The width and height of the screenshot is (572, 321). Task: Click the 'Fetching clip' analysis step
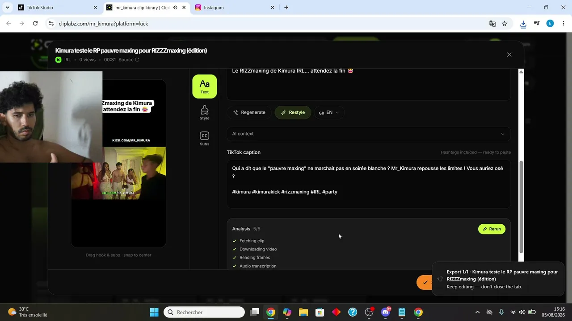[252, 241]
